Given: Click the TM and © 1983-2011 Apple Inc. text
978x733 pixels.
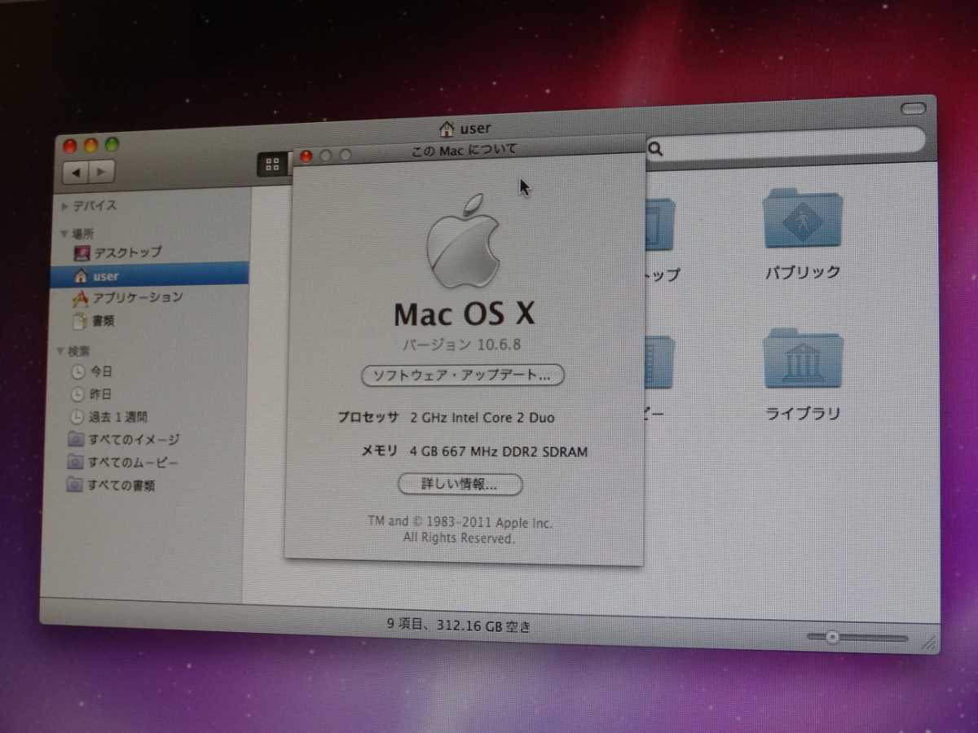Looking at the screenshot, I should point(460,522).
